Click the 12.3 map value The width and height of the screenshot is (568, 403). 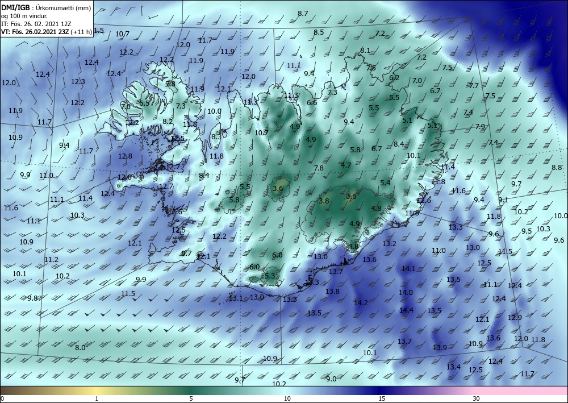(x=78, y=81)
